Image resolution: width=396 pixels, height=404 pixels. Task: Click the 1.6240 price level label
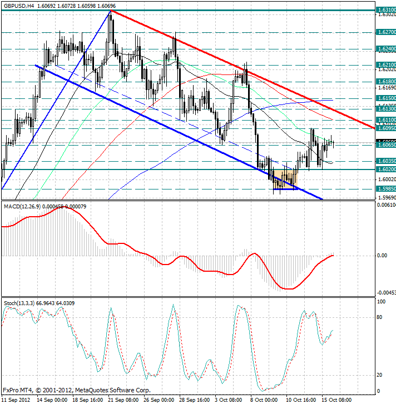coord(386,49)
